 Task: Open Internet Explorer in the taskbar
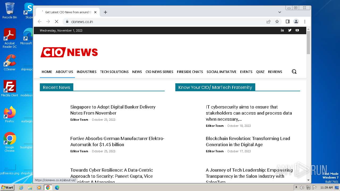[x=21, y=188]
